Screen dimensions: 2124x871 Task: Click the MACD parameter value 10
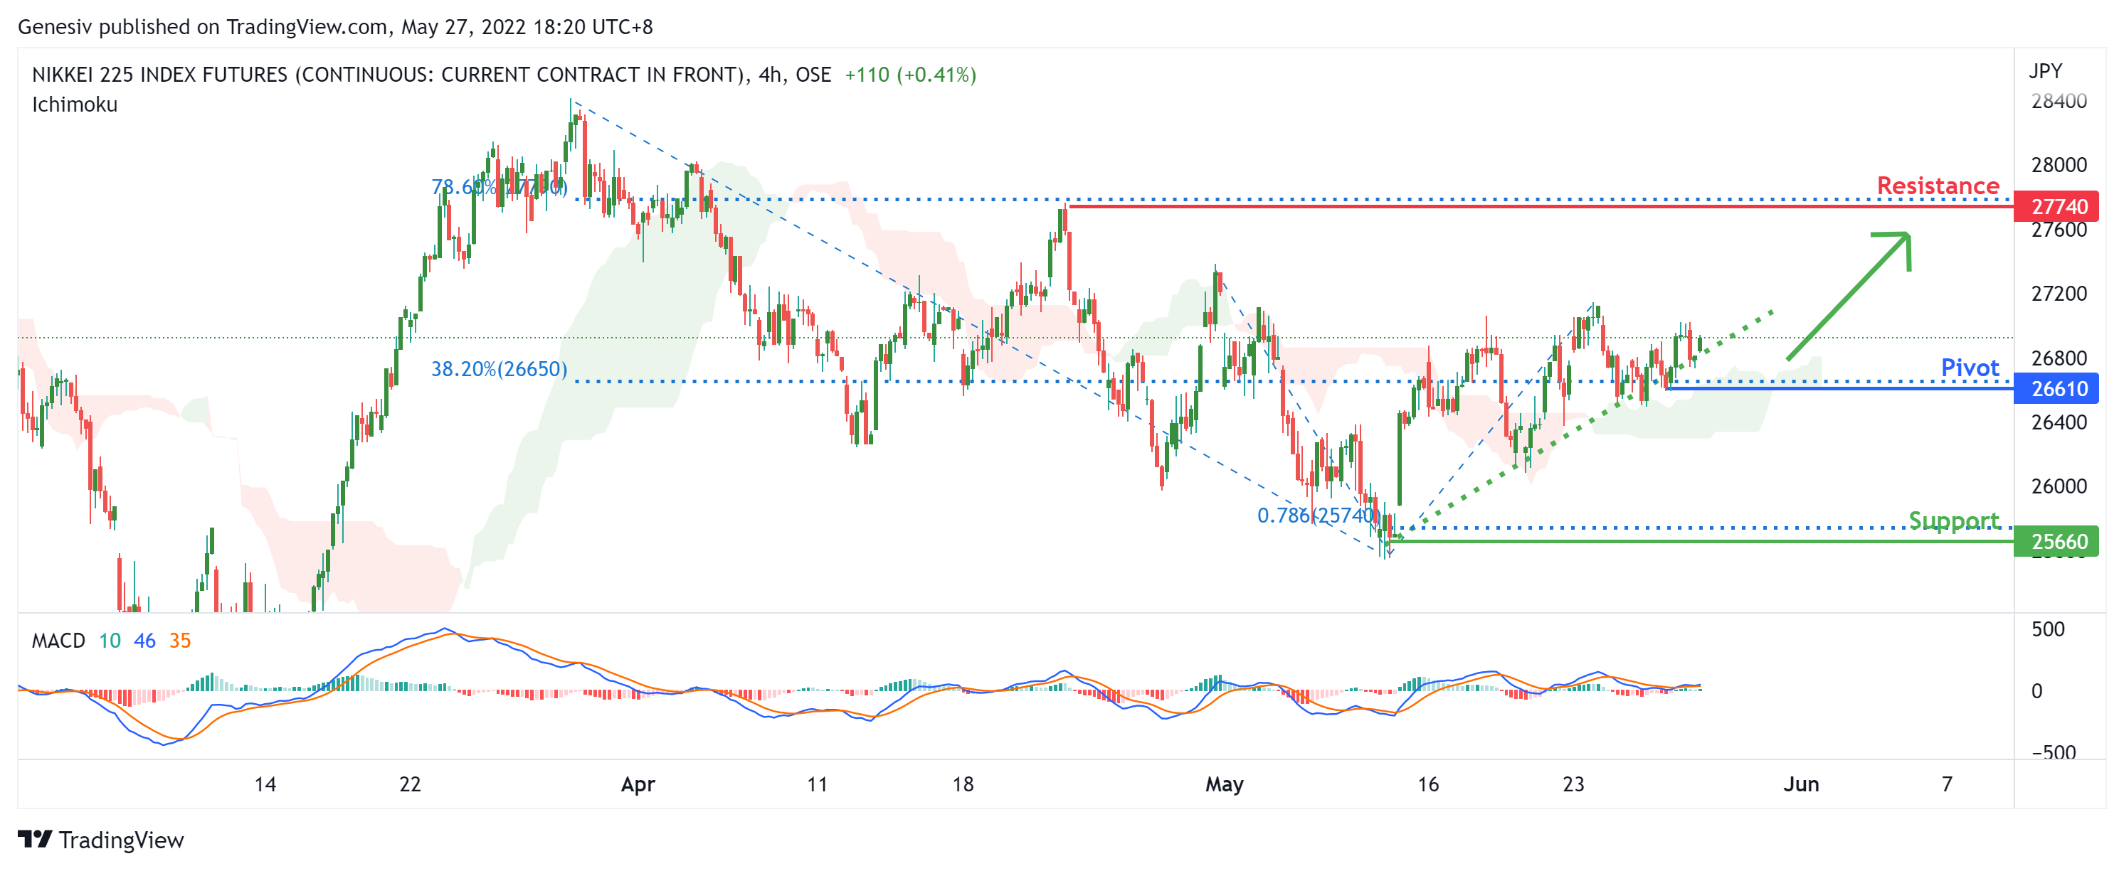(110, 640)
